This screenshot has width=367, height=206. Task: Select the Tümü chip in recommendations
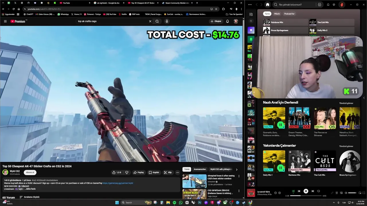coord(187,169)
